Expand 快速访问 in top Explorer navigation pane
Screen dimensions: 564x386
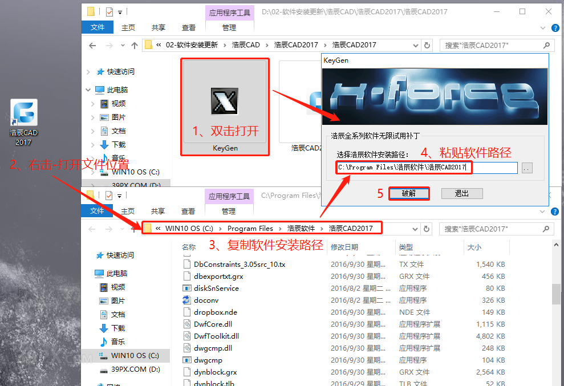pyautogui.click(x=88, y=72)
